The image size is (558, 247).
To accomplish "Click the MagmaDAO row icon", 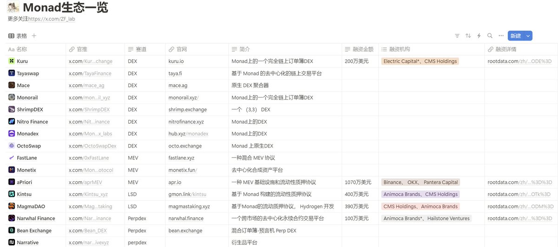I will 12,206.
